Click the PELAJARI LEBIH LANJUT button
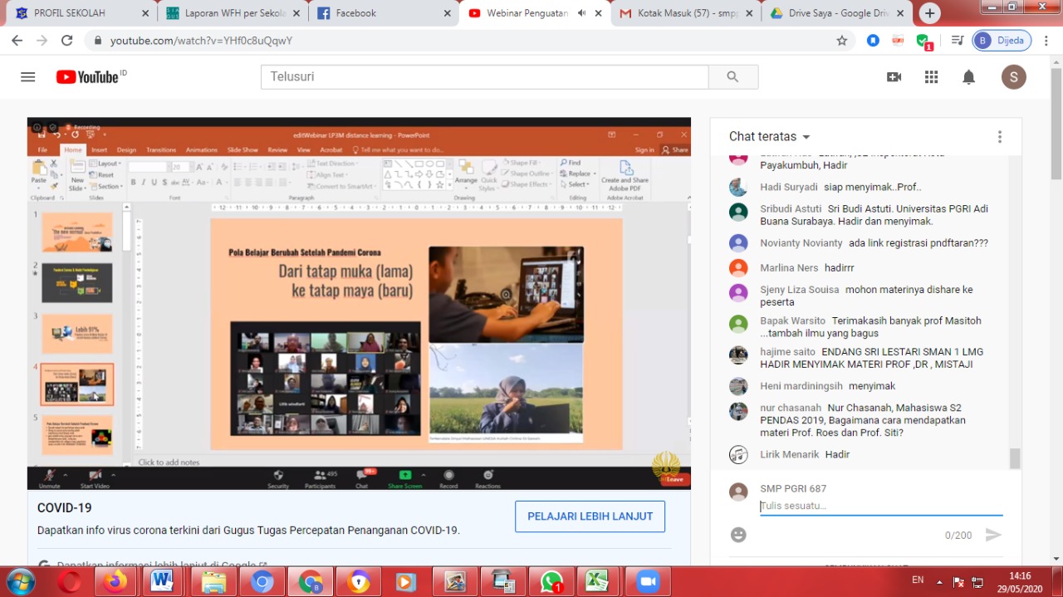 tap(590, 516)
